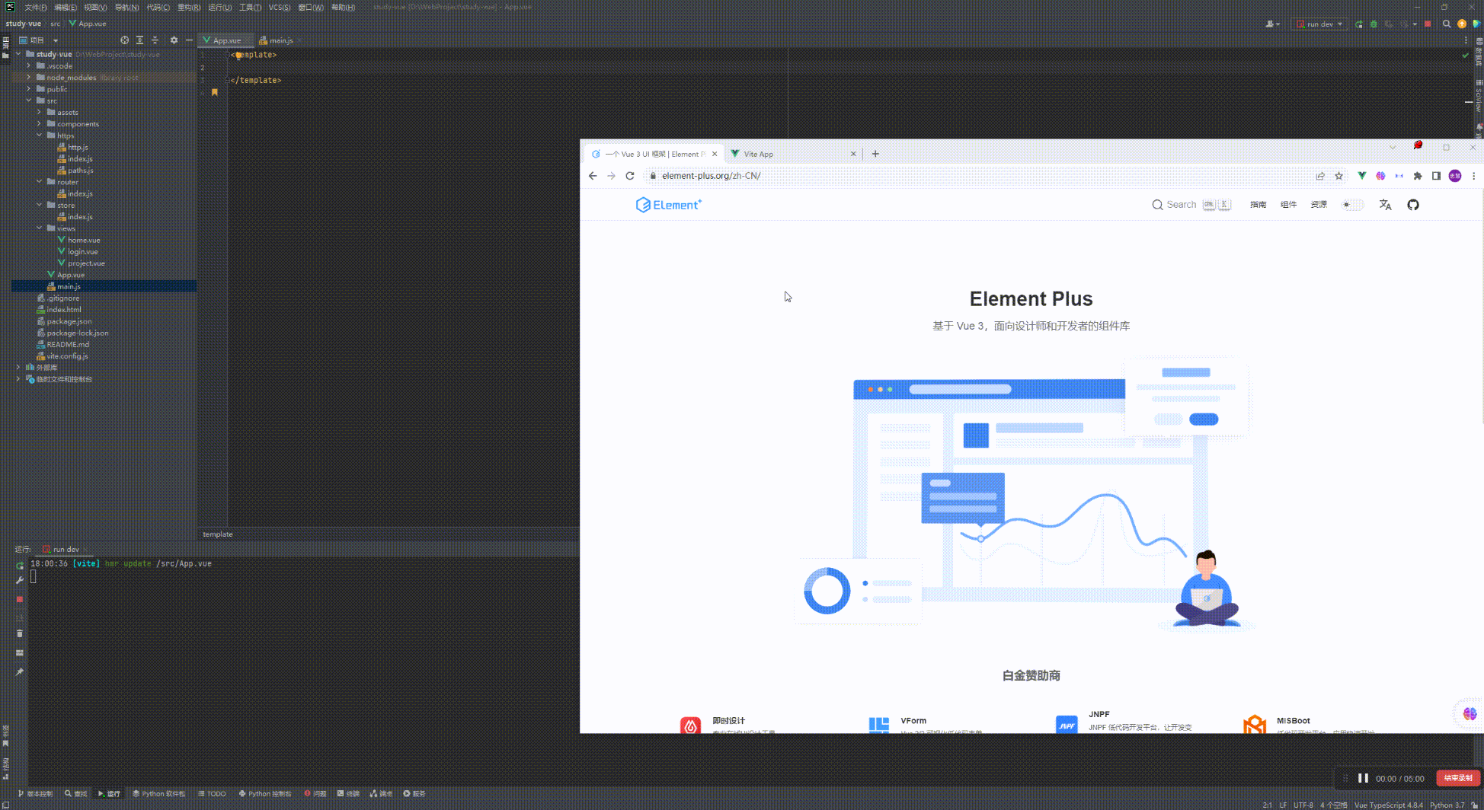Open the browser side panel icon

point(1436,176)
